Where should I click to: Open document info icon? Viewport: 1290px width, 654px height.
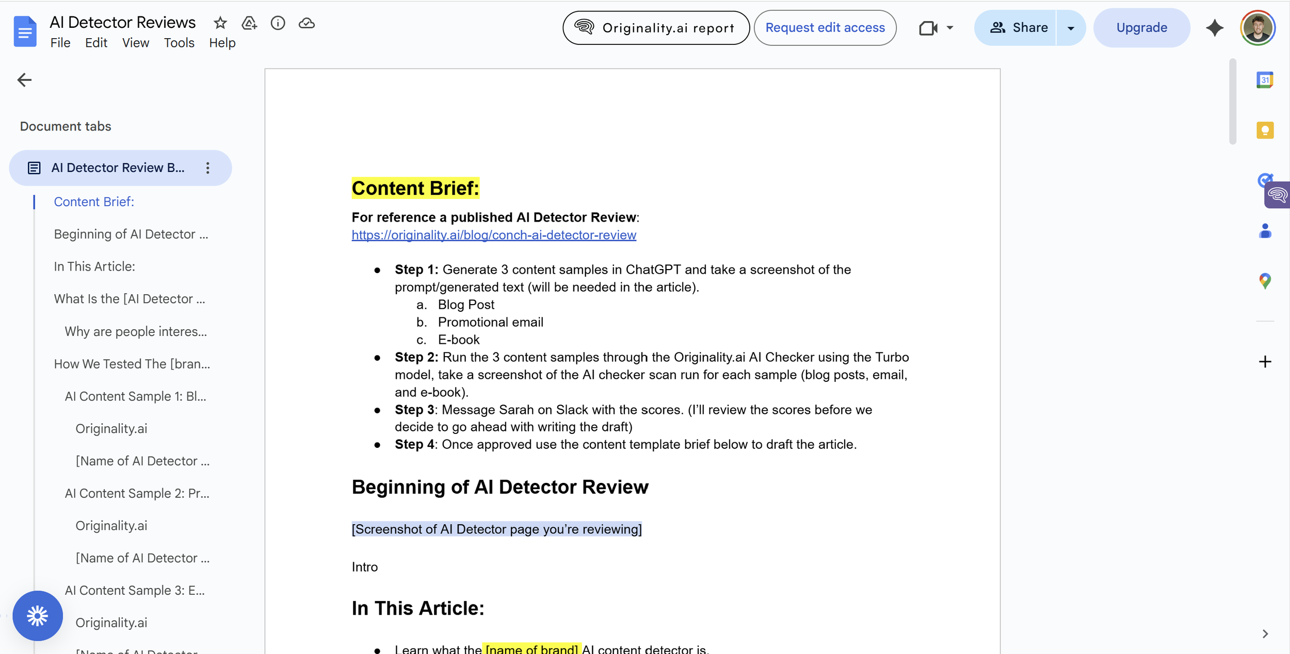click(278, 23)
